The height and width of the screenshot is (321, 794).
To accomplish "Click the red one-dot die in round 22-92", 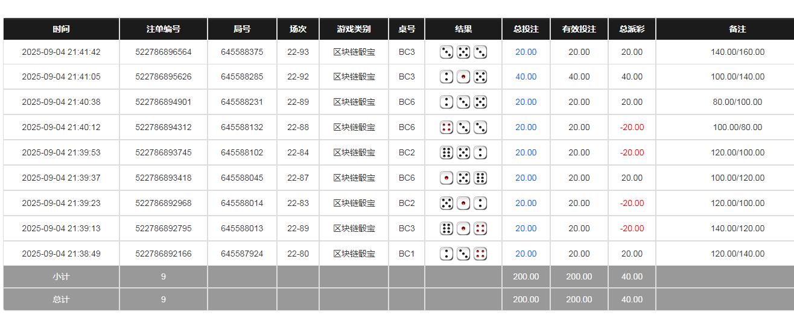I will coord(463,77).
